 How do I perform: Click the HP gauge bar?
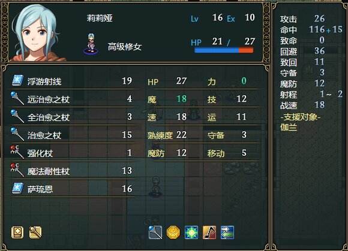tap(224, 50)
